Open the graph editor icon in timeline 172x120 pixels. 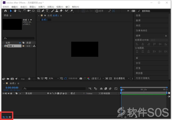tap(116, 89)
